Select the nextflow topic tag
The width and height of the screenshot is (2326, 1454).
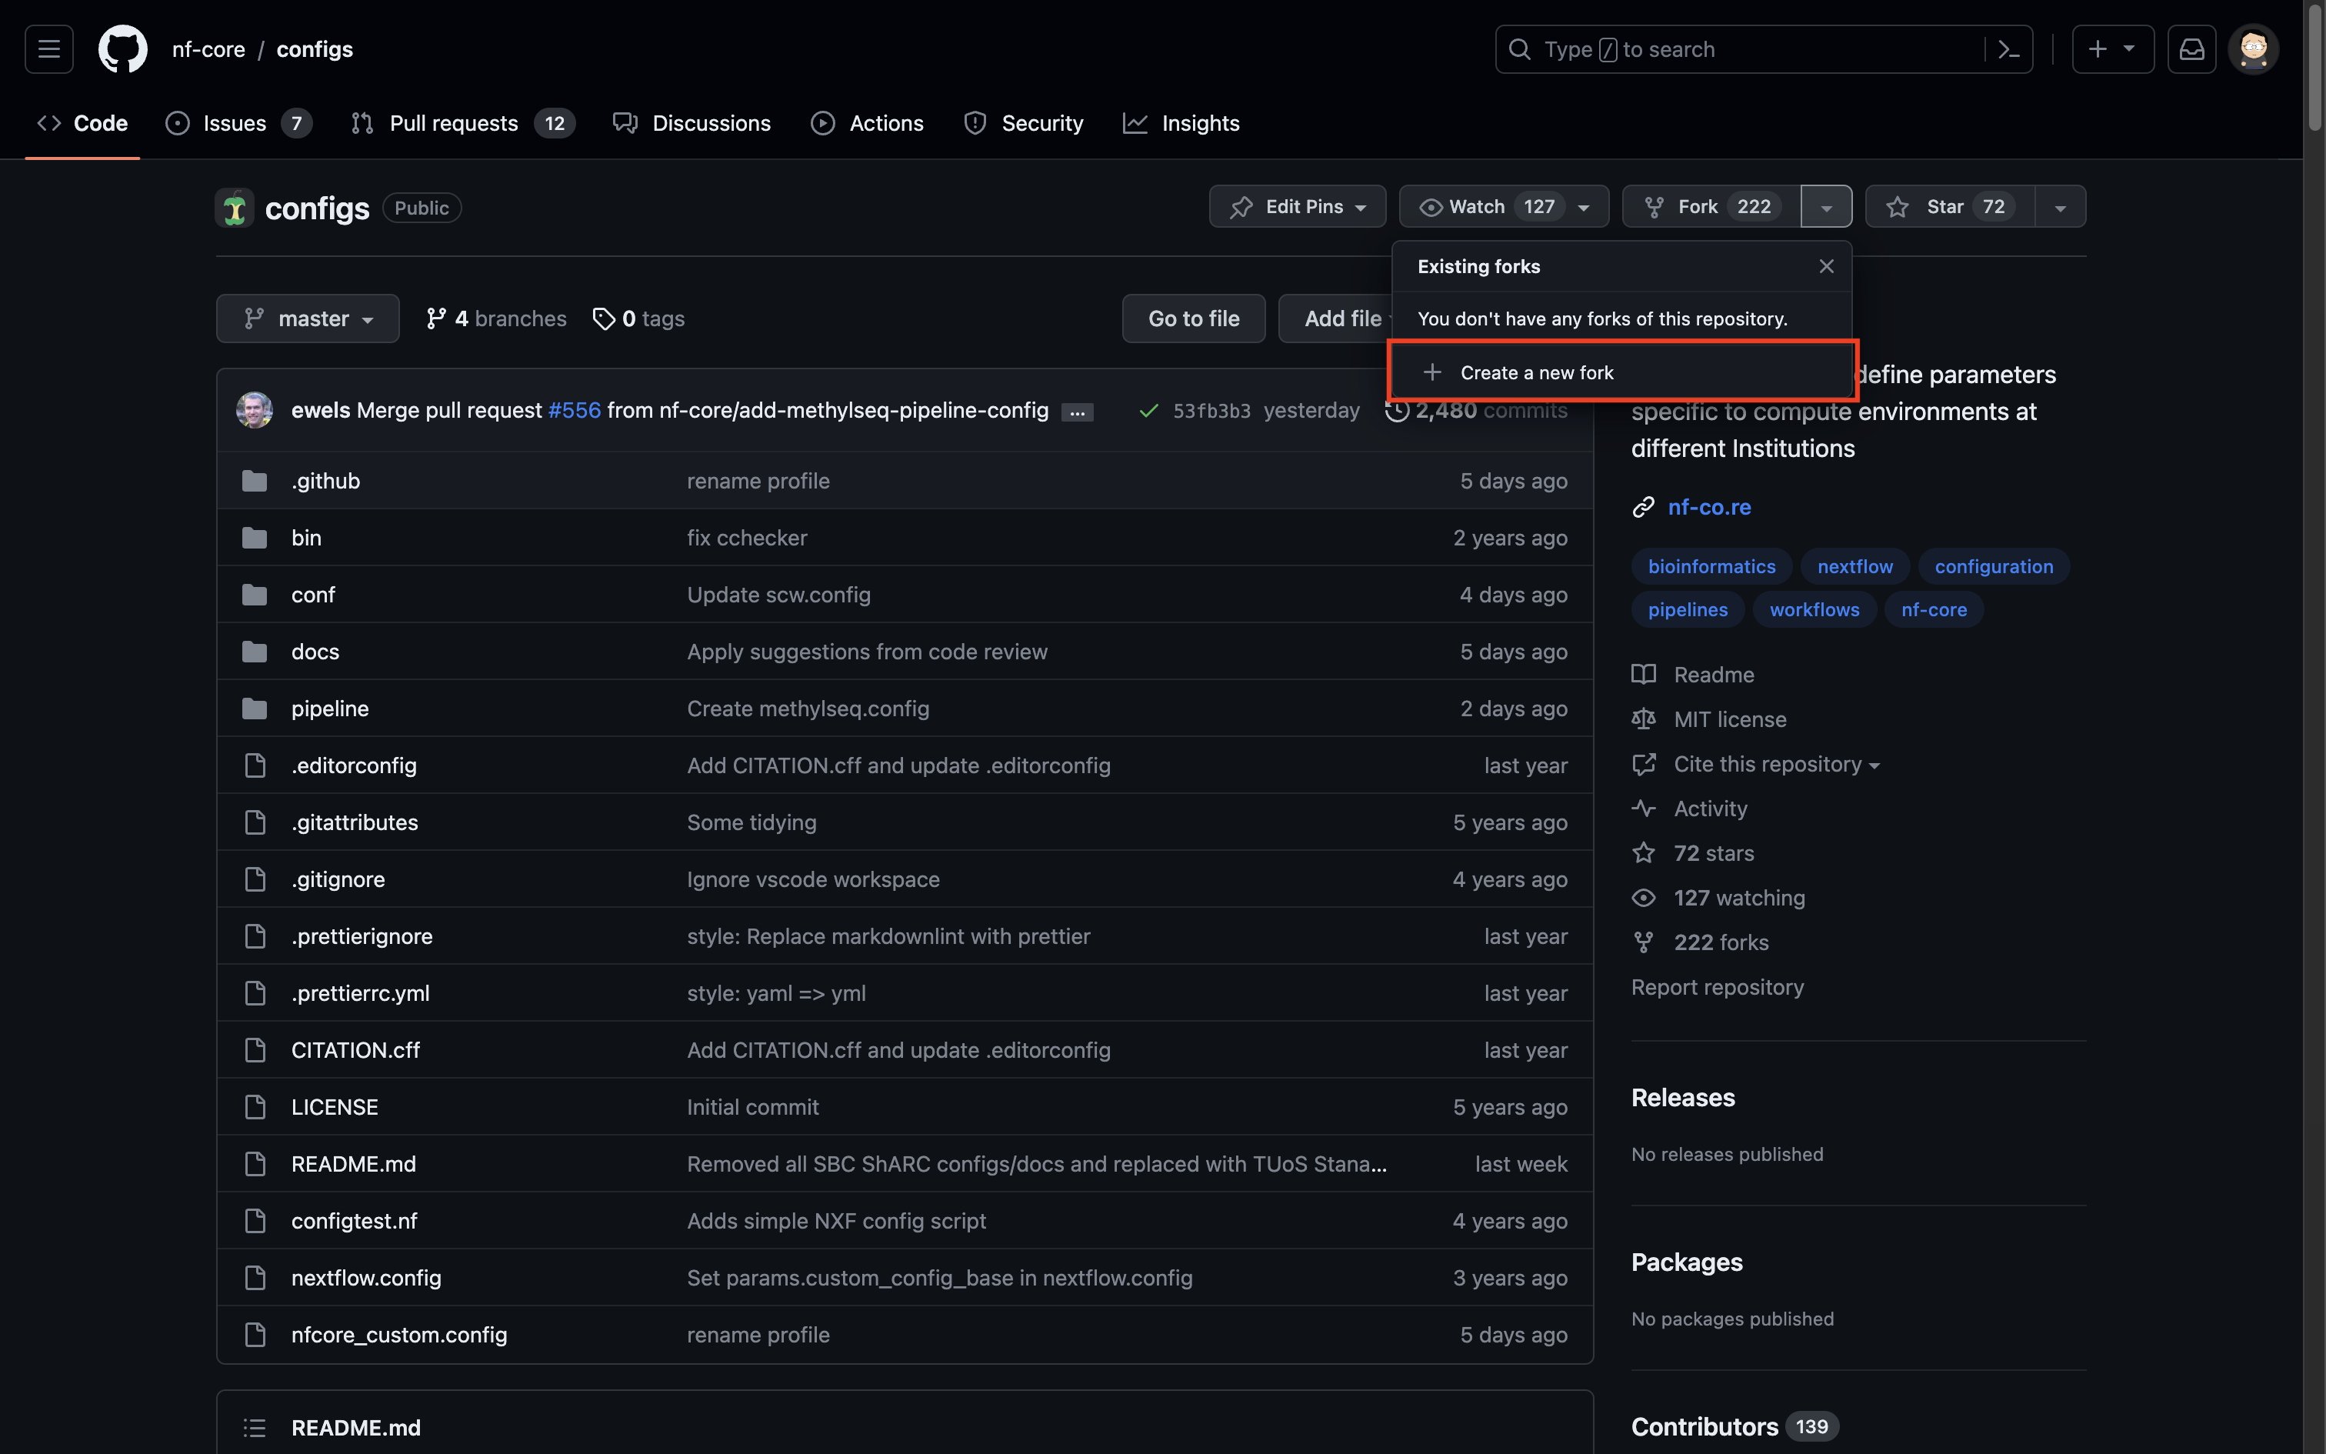coord(1855,566)
